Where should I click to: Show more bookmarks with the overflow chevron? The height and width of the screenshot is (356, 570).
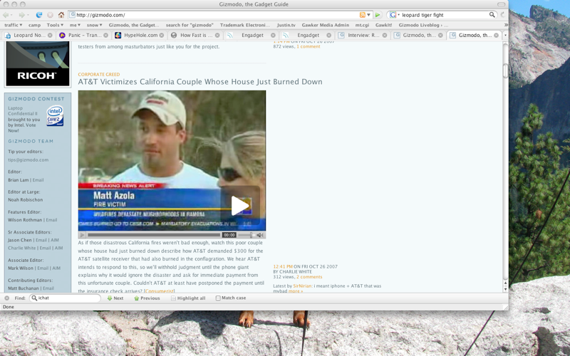(x=506, y=25)
